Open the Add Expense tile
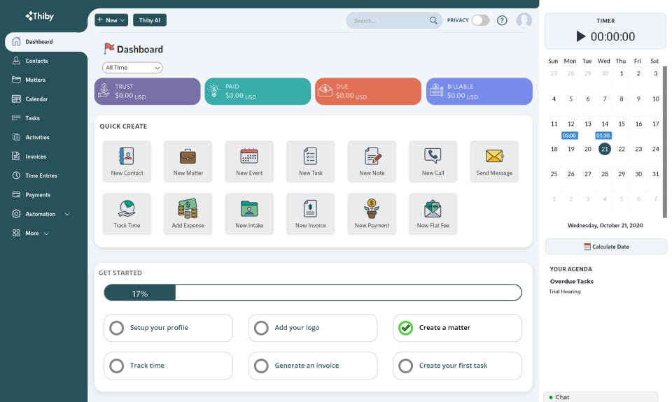 (188, 214)
